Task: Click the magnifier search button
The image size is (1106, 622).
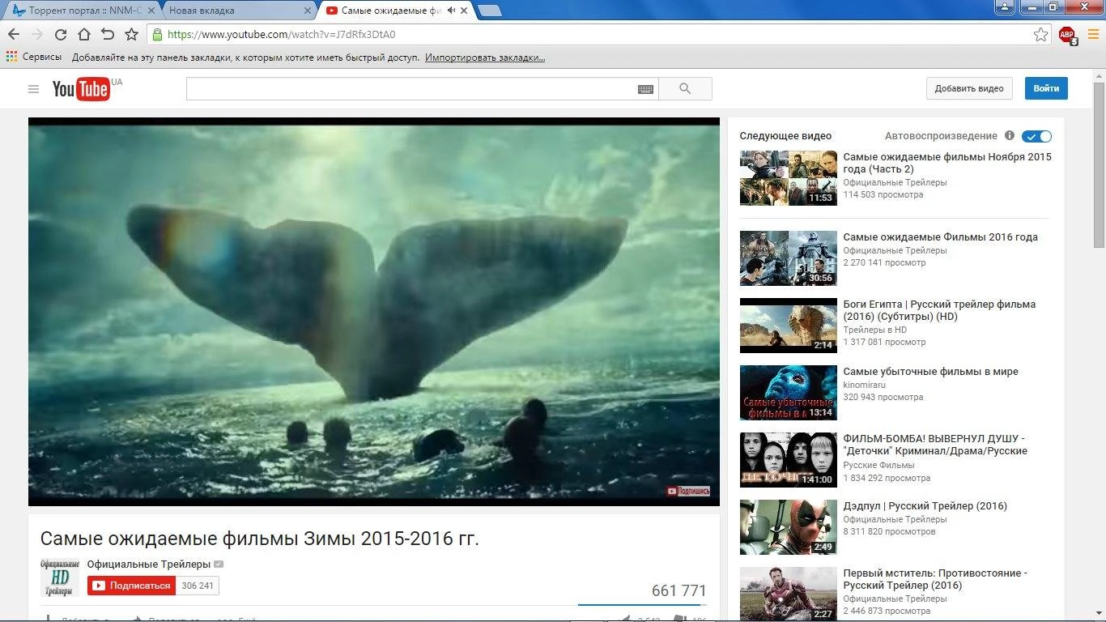Action: coord(685,89)
